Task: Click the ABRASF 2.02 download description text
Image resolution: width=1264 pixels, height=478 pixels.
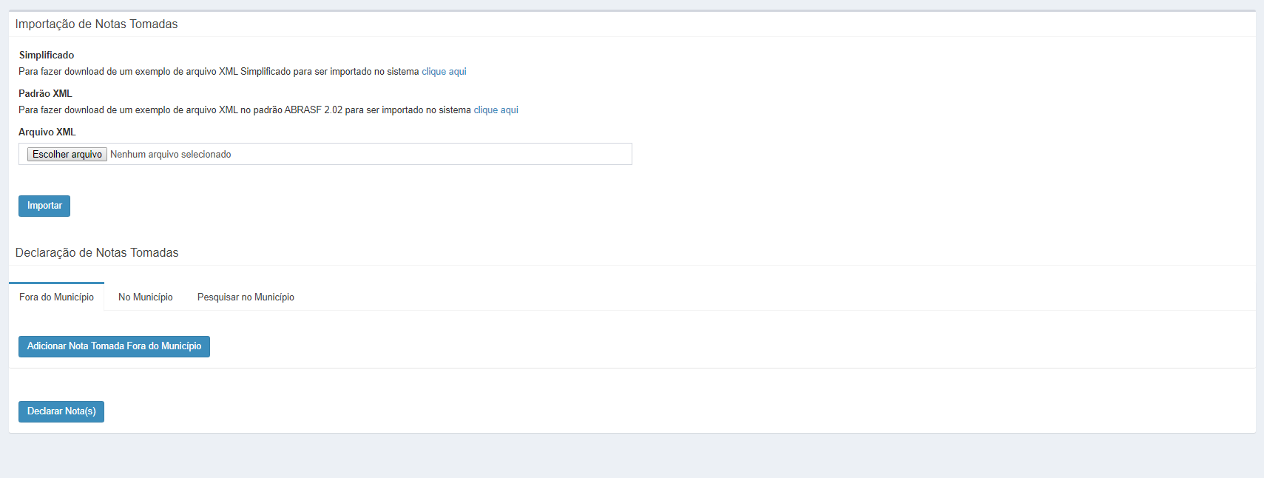Action: point(244,110)
